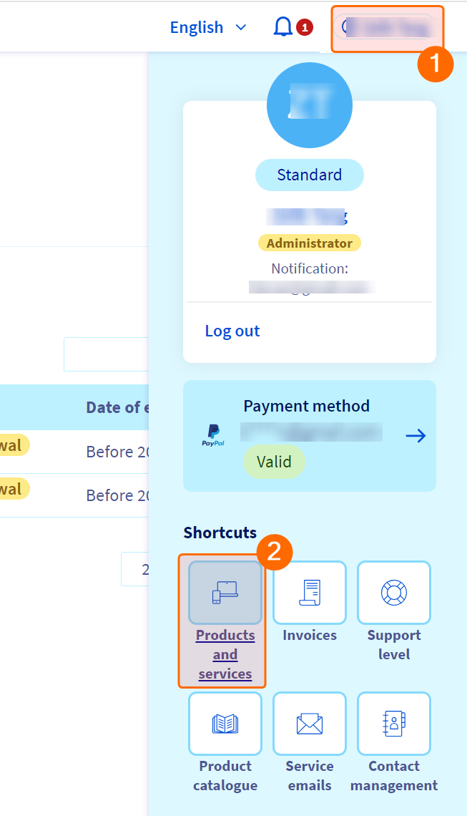The image size is (467, 816).
Task: Click the PayPal logo icon
Action: click(x=213, y=435)
